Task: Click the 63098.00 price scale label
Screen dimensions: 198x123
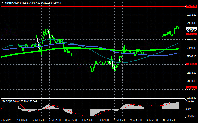Action: (x=191, y=48)
